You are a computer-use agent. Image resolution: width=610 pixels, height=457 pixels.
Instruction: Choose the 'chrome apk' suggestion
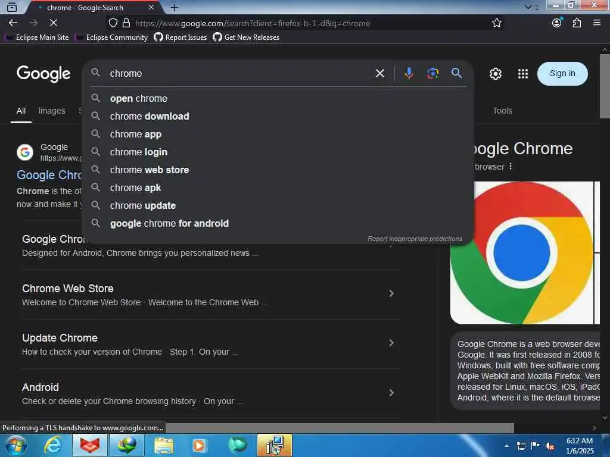click(278, 187)
